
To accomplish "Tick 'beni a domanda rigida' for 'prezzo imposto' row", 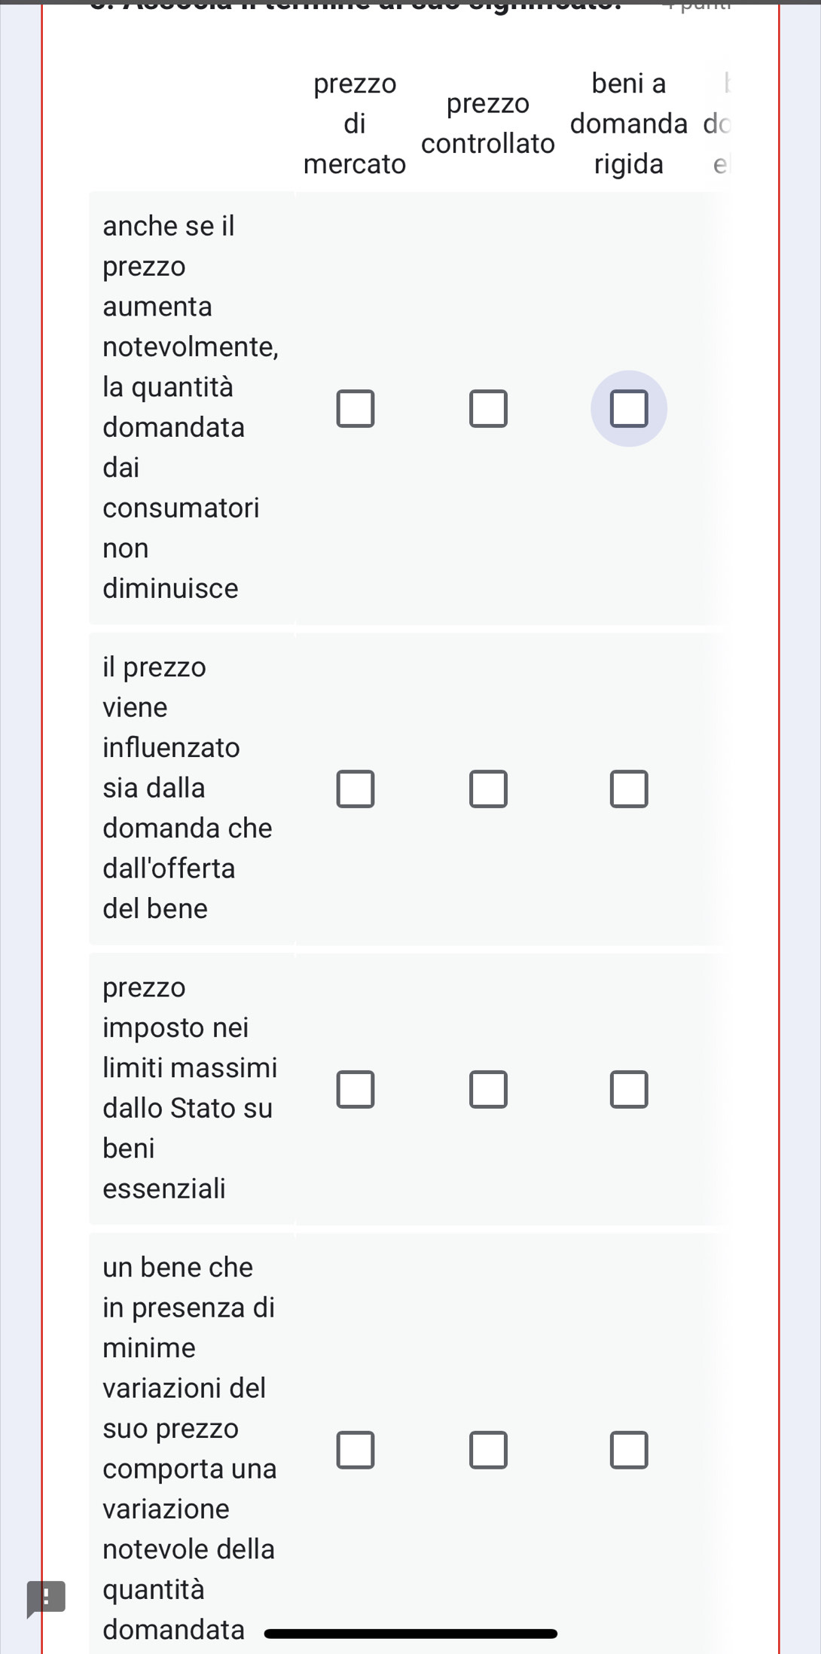I will click(629, 1089).
